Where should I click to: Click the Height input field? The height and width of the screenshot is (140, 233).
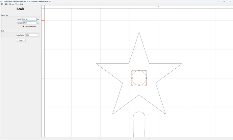pos(29,23)
